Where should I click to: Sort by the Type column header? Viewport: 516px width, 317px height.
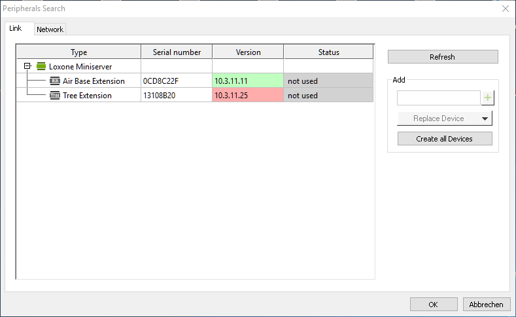[x=79, y=52]
